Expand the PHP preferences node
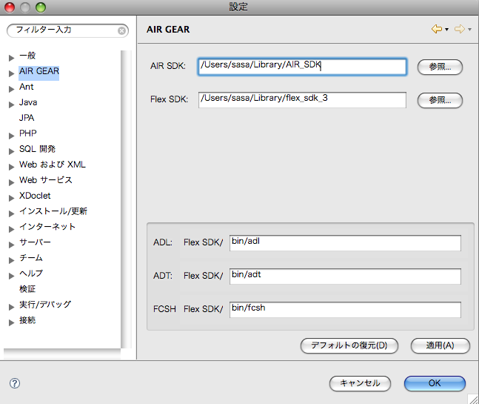Screen dimensions: 479x404 coord(11,134)
